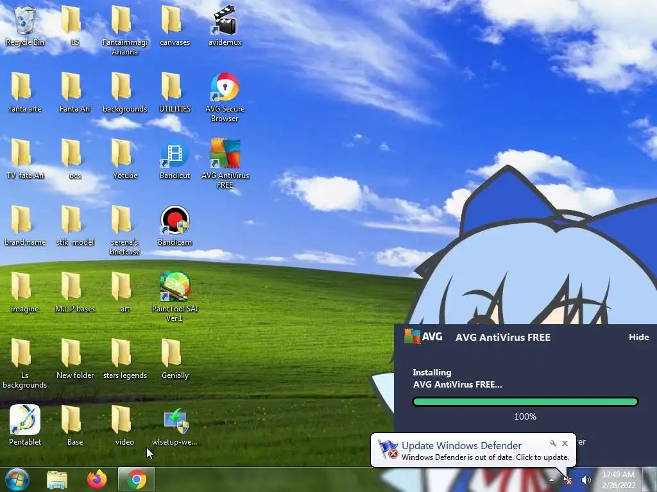Launch AVG Secure Browser shortcut

(x=225, y=97)
